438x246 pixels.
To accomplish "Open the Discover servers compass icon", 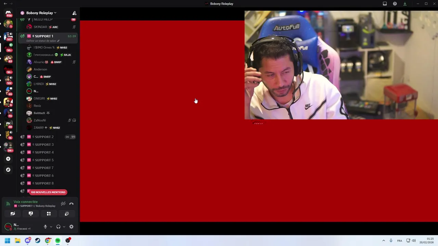I will click(x=8, y=170).
